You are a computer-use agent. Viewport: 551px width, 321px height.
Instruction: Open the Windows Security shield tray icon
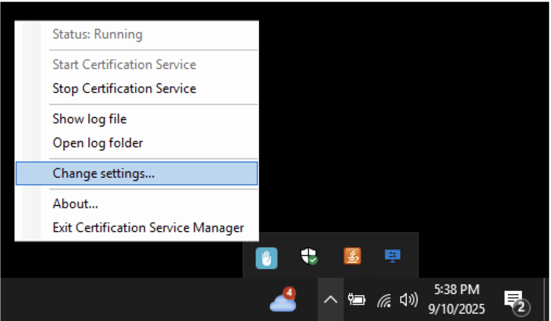(309, 256)
